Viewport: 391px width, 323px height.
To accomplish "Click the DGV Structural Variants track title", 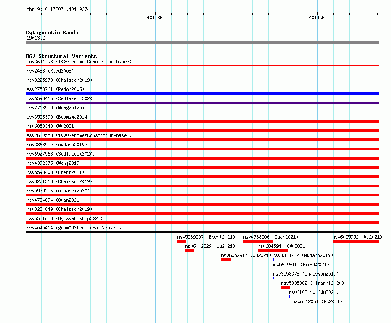I will (x=62, y=56).
